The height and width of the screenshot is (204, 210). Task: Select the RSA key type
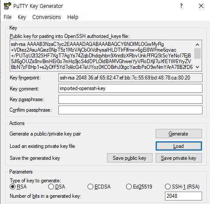click(x=18, y=187)
